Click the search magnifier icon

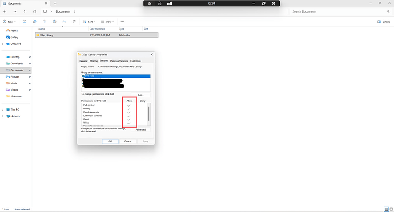click(x=388, y=11)
